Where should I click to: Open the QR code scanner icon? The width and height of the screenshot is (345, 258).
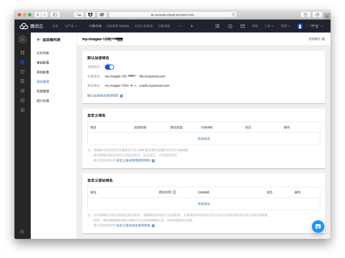pos(217,26)
